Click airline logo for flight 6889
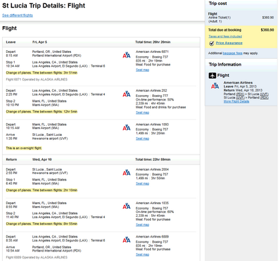Image resolution: width=280 pixels, height=261 pixels. tap(126, 240)
